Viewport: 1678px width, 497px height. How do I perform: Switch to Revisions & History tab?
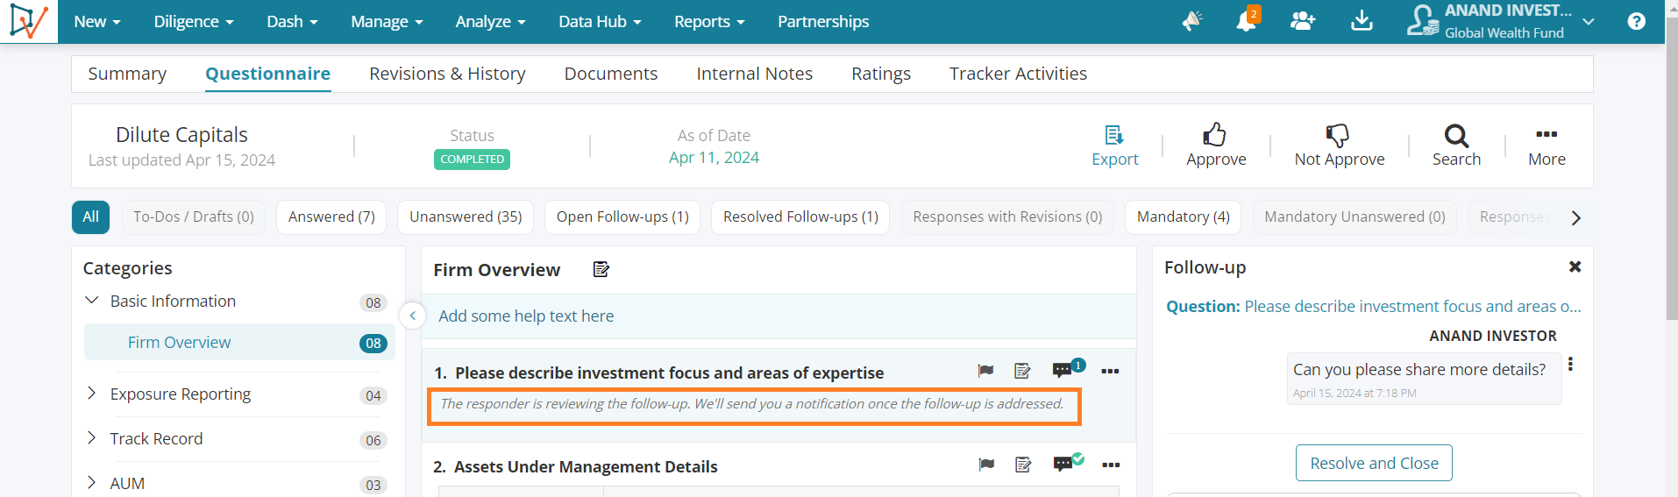tap(447, 74)
